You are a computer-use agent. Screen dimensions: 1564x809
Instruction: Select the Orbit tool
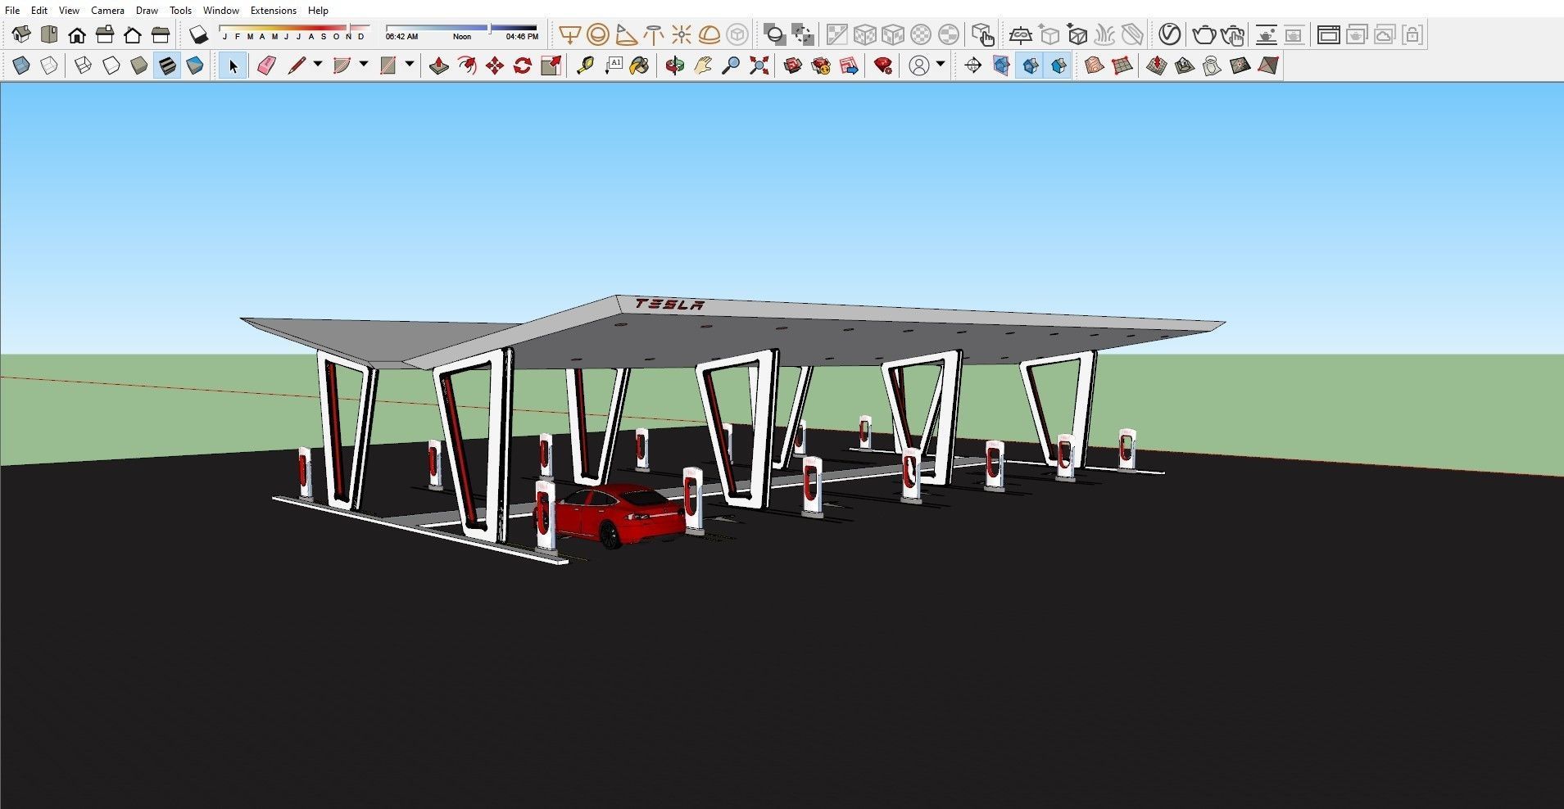click(674, 66)
